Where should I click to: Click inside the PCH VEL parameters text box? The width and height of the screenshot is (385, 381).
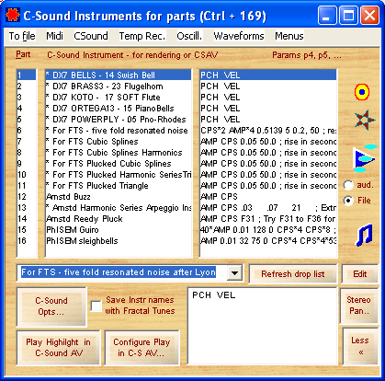pos(262,326)
